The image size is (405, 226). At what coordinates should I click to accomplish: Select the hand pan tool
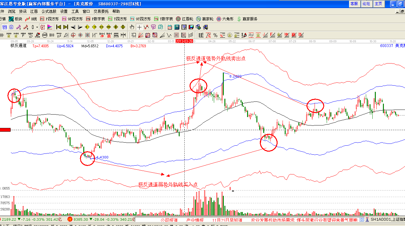132,27
